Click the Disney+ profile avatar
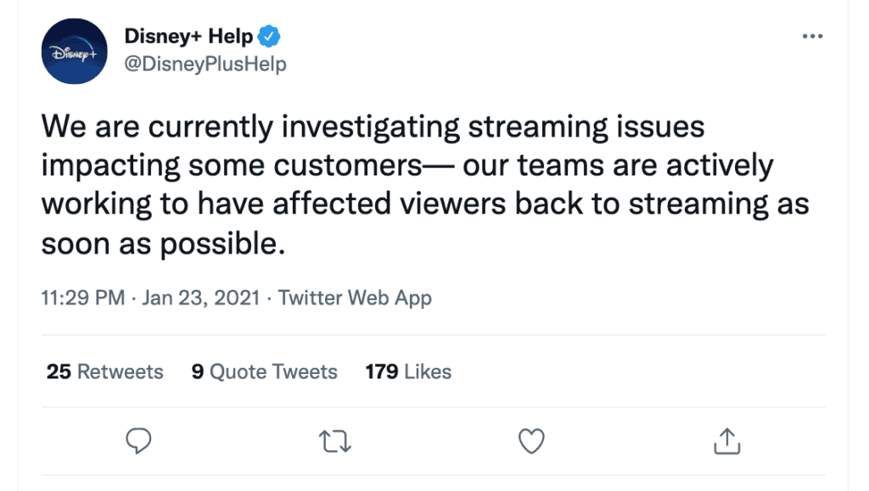The image size is (869, 491). point(75,51)
